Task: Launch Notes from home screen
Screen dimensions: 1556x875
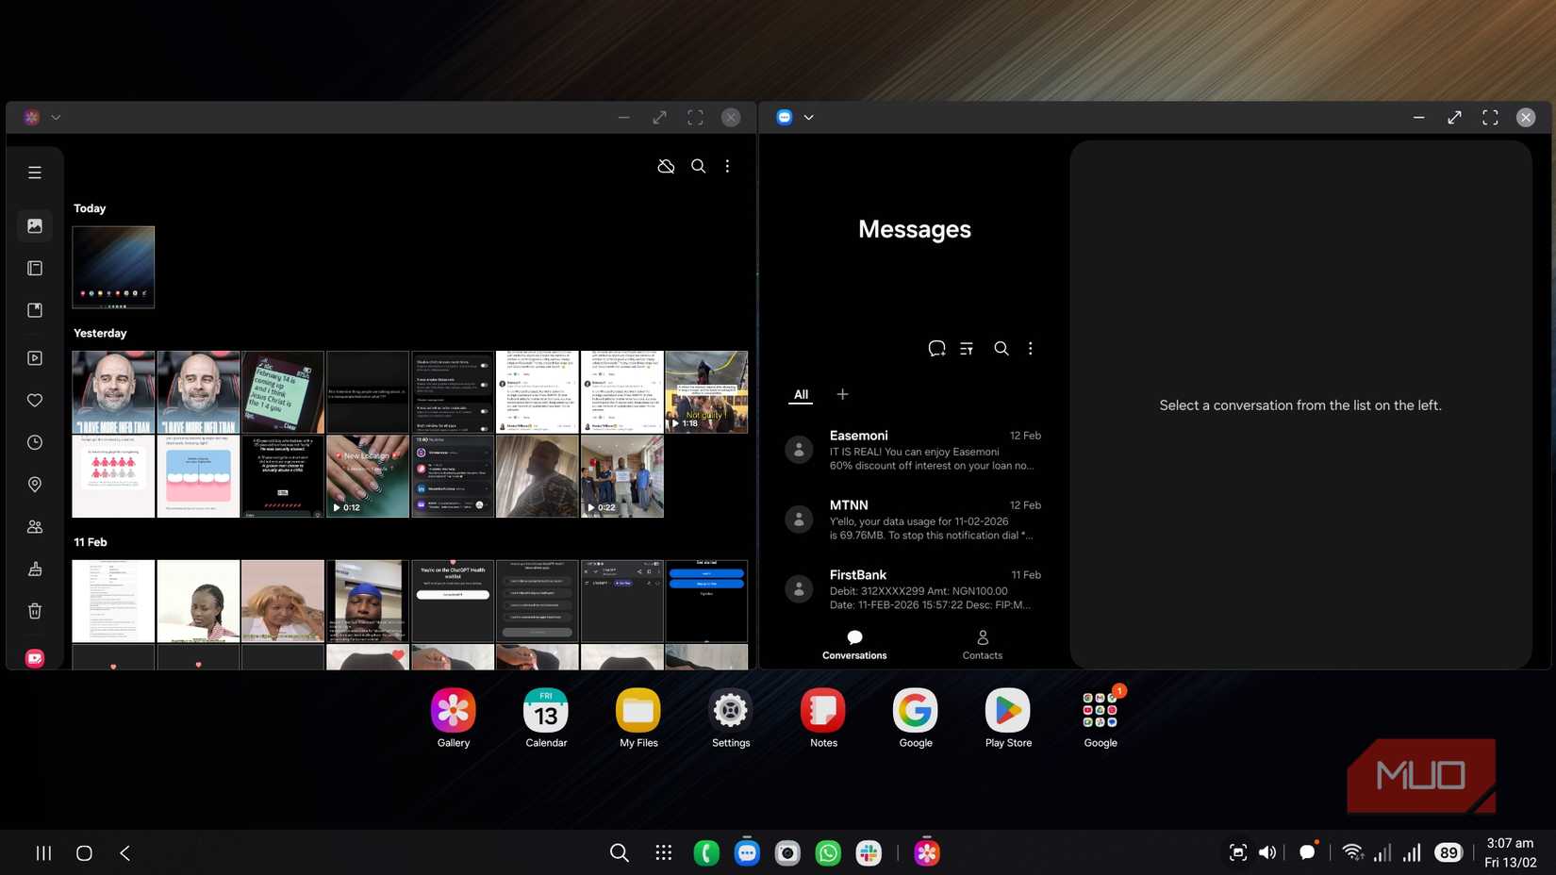Action: 823,718
